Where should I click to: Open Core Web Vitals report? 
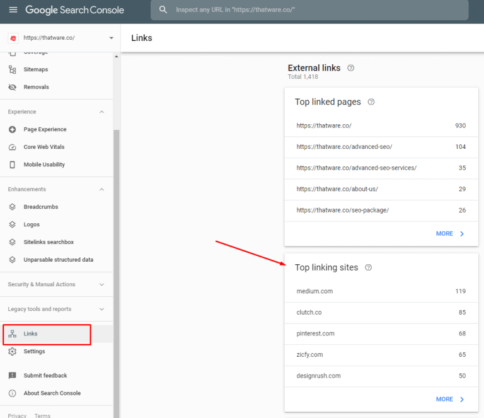pos(44,147)
